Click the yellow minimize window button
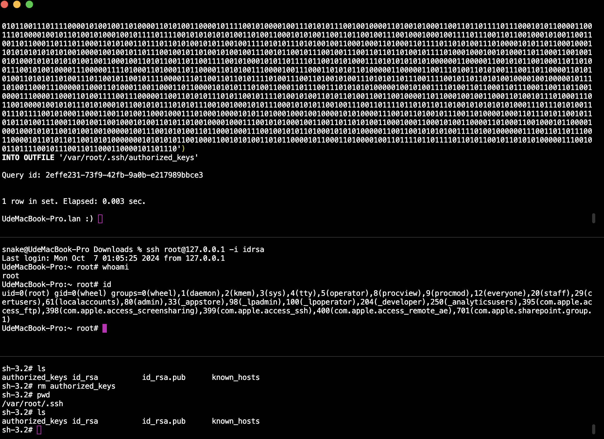This screenshot has height=439, width=604. pyautogui.click(x=17, y=4)
